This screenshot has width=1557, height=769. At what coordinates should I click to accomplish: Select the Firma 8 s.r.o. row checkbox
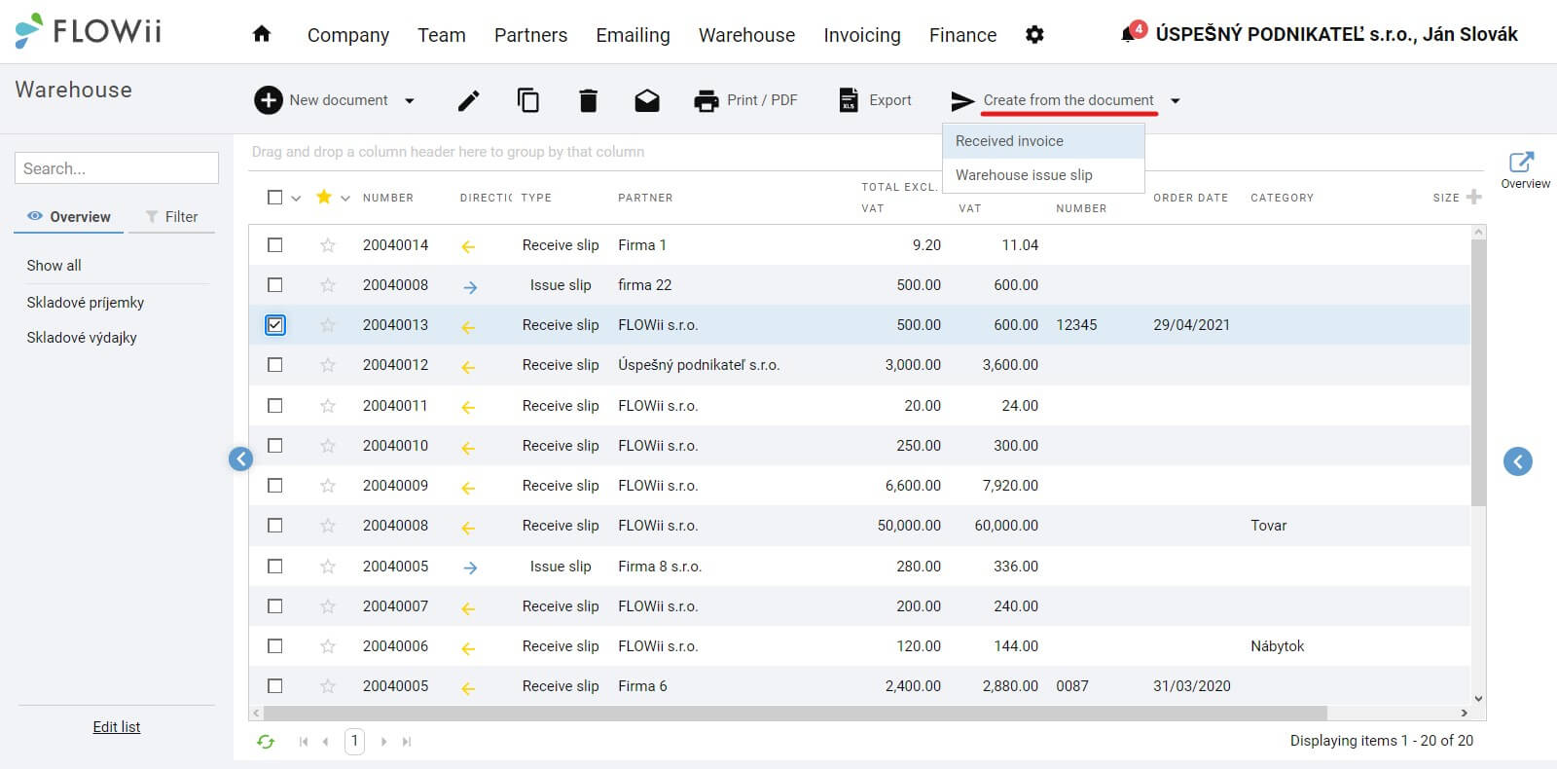pos(275,567)
